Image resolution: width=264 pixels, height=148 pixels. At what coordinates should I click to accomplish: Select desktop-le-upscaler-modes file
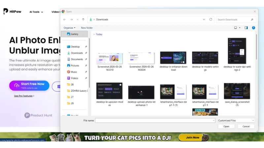click(110, 94)
